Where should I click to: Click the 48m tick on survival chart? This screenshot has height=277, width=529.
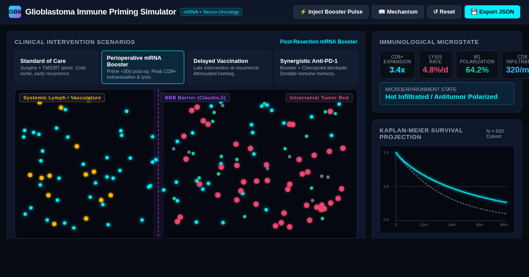click(504, 225)
